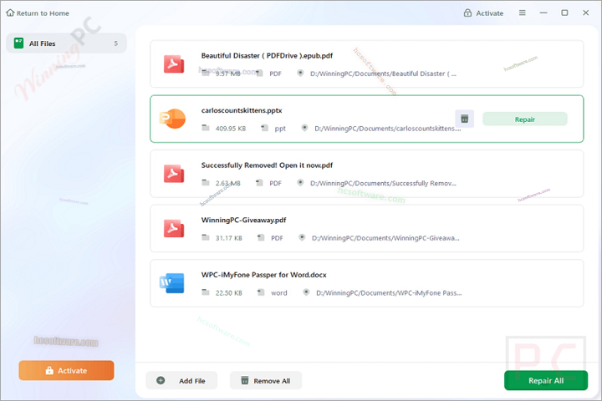Viewport: 602px width, 401px height.
Task: Click location pin icon in WinningPC-Giveaway row
Action: [302, 237]
